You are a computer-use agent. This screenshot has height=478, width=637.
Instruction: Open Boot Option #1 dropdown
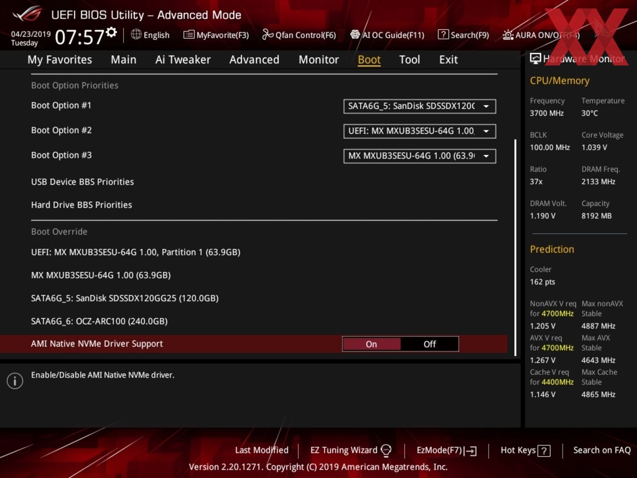pyautogui.click(x=420, y=106)
